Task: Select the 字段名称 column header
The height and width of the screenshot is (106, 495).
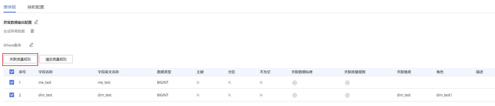Action: pyautogui.click(x=45, y=72)
